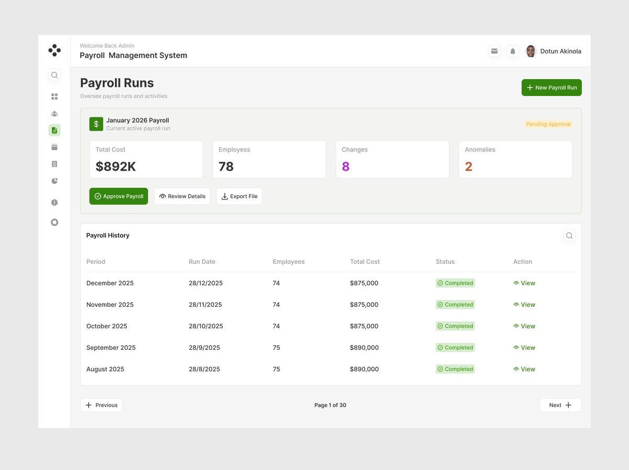The height and width of the screenshot is (470, 629).
Task: Click the run date 28/12/2025
Action: coord(205,283)
